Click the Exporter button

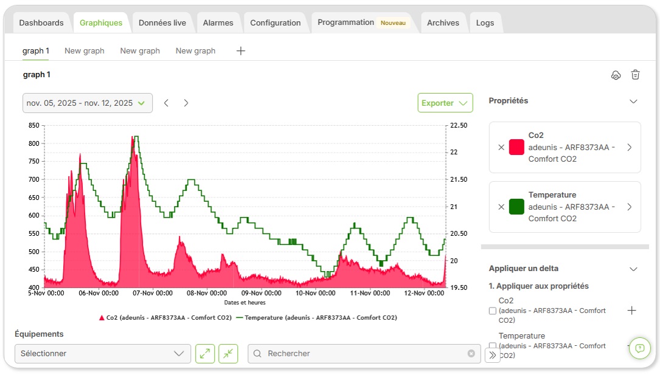[445, 103]
